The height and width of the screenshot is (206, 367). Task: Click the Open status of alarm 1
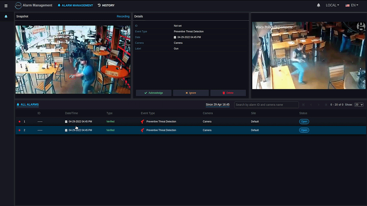point(304,122)
